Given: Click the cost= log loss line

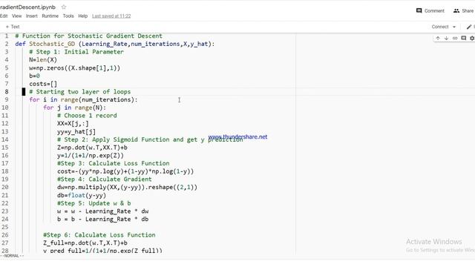Looking at the screenshot, I should [x=125, y=171].
